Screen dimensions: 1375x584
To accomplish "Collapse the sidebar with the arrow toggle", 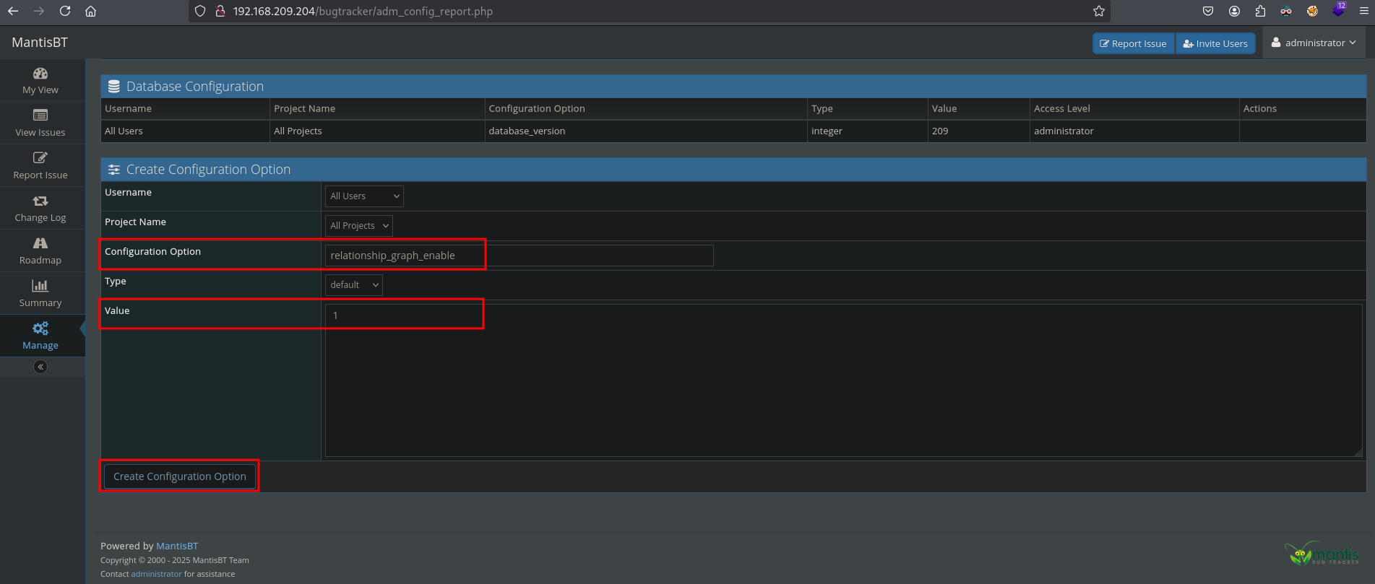I will pos(40,367).
